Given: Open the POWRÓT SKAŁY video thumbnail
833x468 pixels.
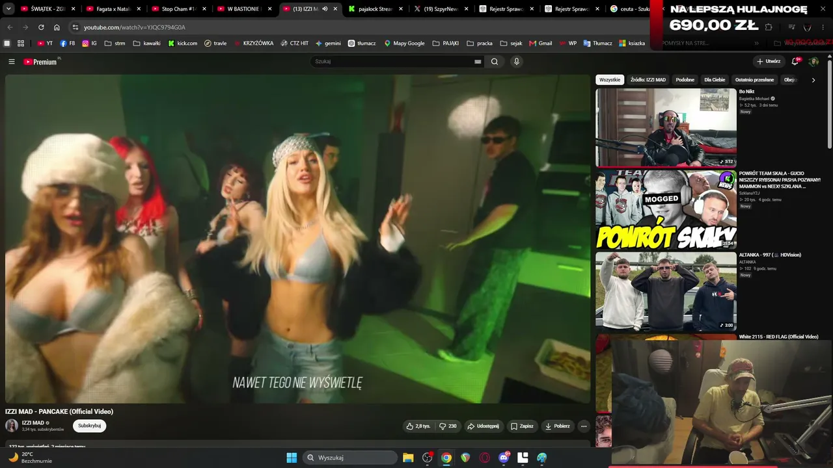Looking at the screenshot, I should coord(666,210).
